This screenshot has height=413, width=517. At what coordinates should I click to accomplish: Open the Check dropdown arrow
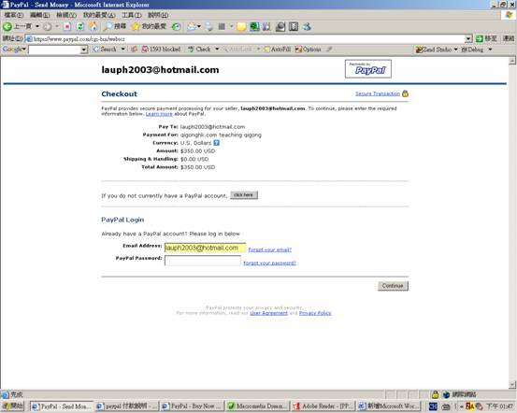pyautogui.click(x=217, y=50)
